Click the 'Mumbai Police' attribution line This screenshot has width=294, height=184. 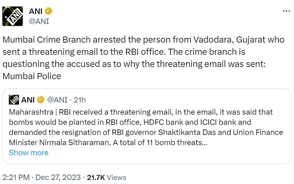click(32, 76)
